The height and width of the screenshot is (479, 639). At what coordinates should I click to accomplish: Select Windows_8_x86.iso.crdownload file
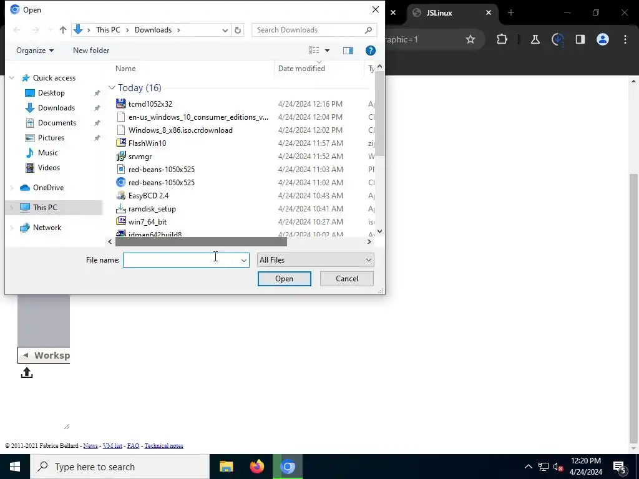(180, 130)
